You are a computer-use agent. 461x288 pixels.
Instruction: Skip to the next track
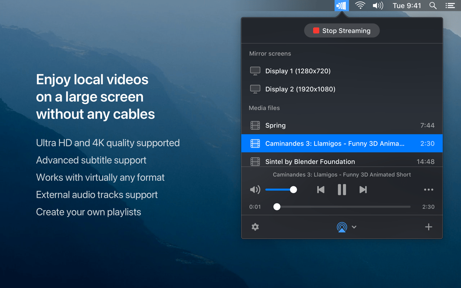click(363, 190)
